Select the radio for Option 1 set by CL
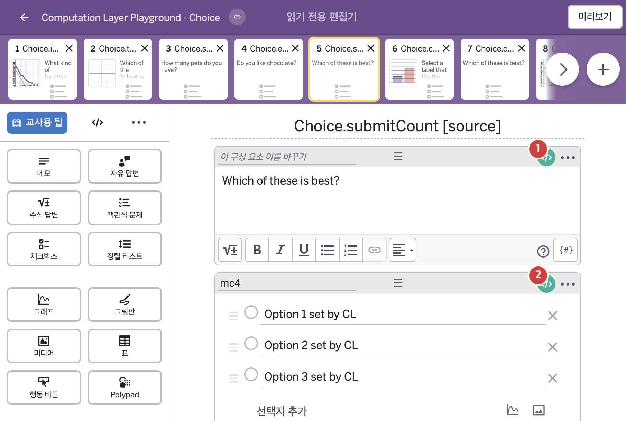This screenshot has width=626, height=421. tap(251, 312)
